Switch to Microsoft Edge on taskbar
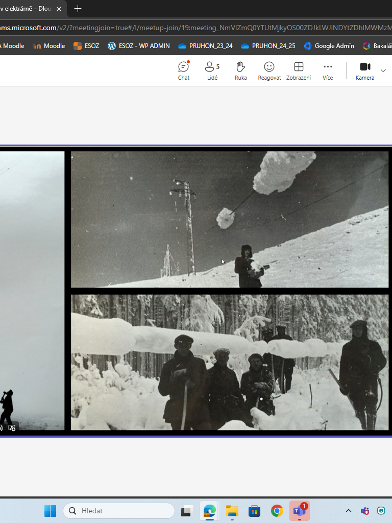Image resolution: width=392 pixels, height=523 pixels. [209, 511]
